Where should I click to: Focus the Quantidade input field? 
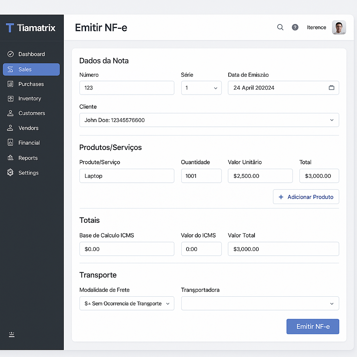coord(201,176)
